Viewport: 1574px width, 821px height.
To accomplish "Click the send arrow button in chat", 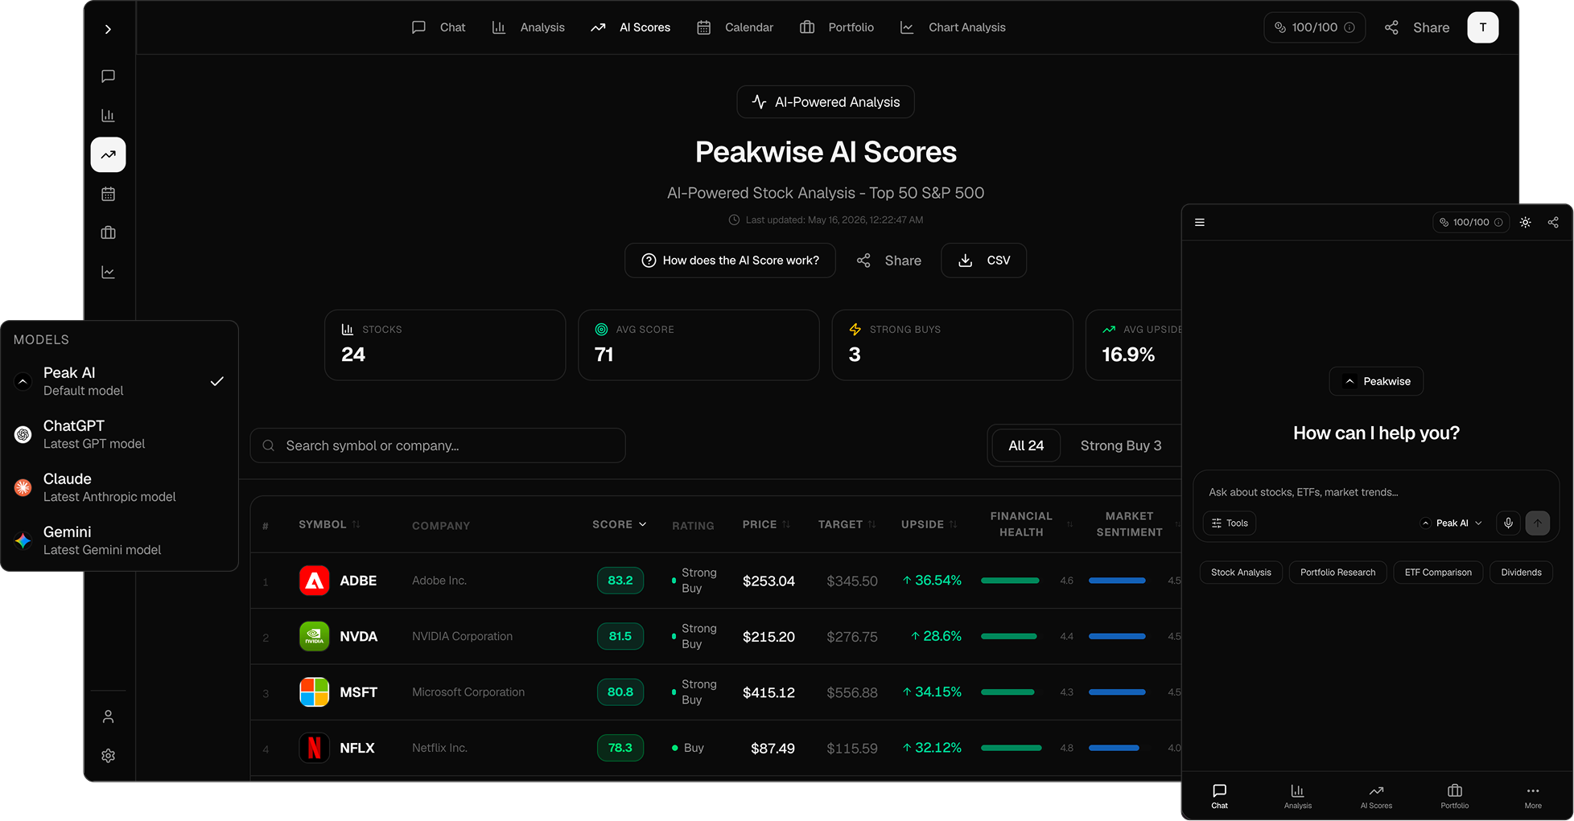I will point(1538,523).
